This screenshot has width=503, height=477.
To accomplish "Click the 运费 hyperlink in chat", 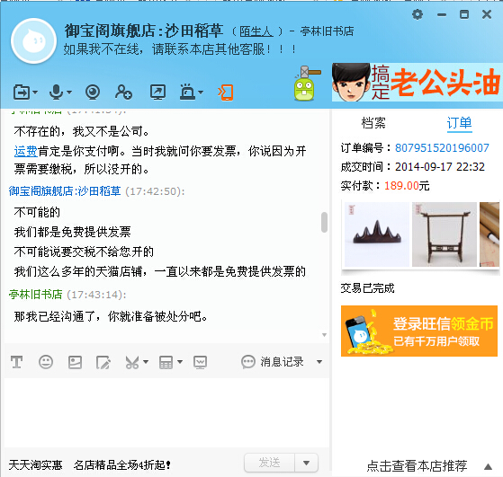I will (26, 151).
